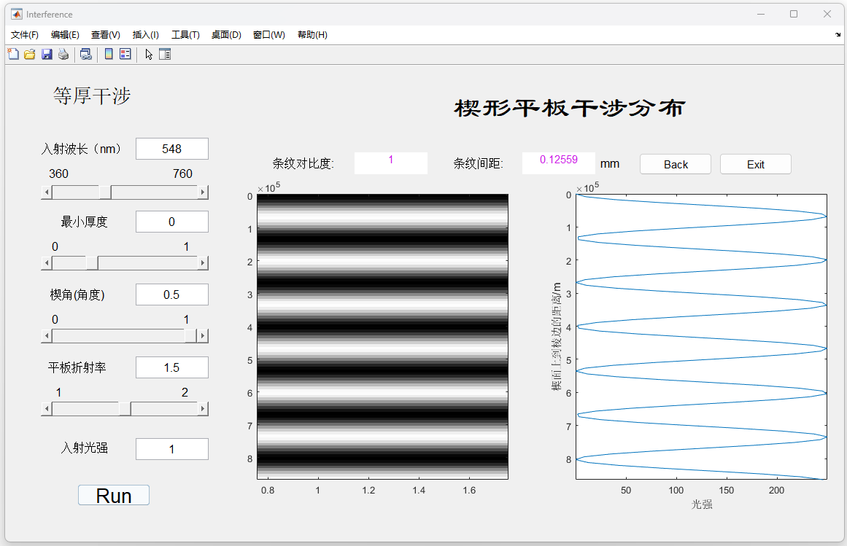
Task: Open the 文件(F) menu
Action: (x=25, y=35)
